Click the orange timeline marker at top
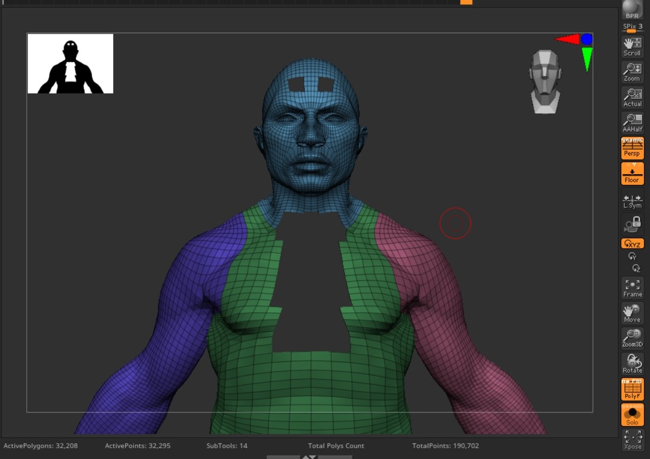Viewport: 650px width, 459px height. click(x=466, y=2)
